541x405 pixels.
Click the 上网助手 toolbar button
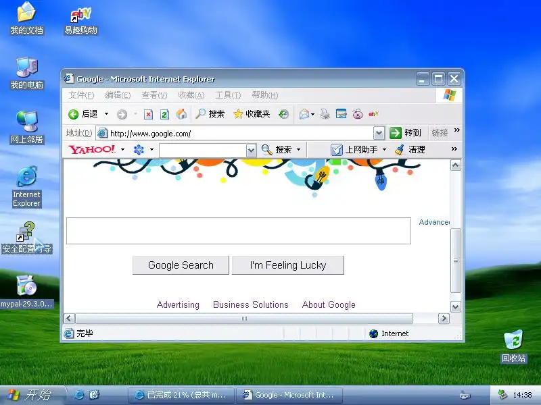(354, 150)
